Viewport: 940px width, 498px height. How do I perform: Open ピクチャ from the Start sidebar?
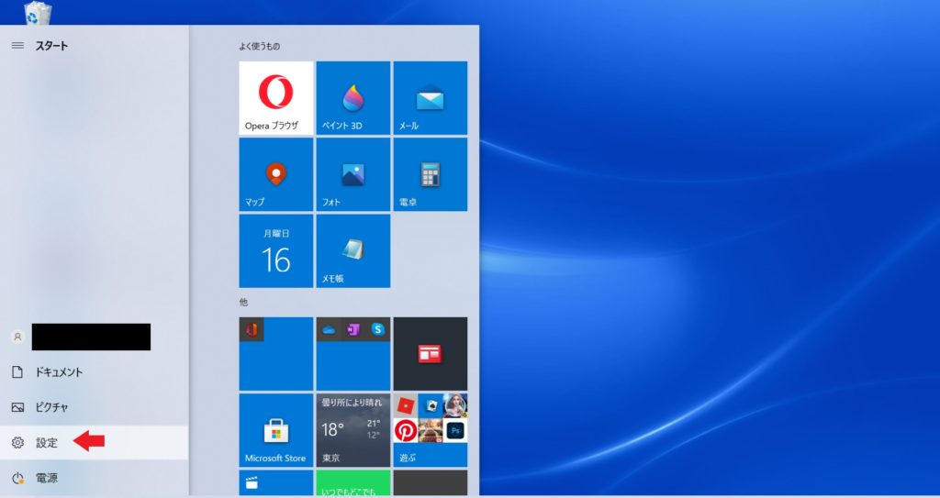tap(95, 407)
